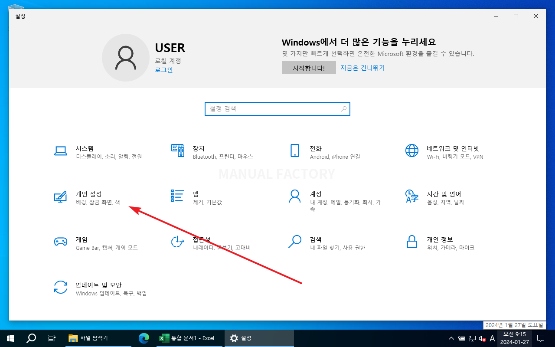Open the 앱 list icon
The height and width of the screenshot is (347, 555).
coord(178,196)
